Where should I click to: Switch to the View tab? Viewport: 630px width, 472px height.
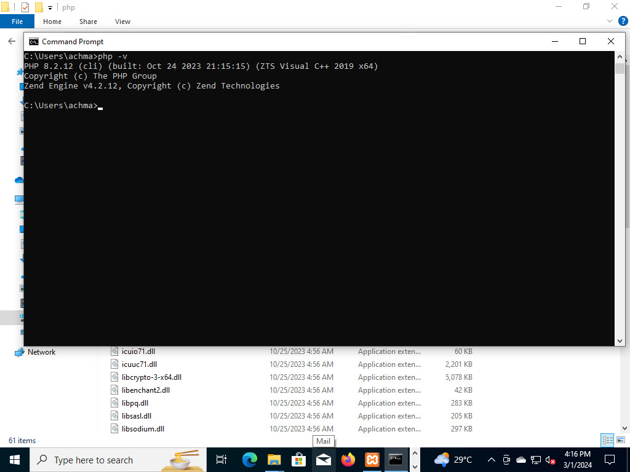122,22
